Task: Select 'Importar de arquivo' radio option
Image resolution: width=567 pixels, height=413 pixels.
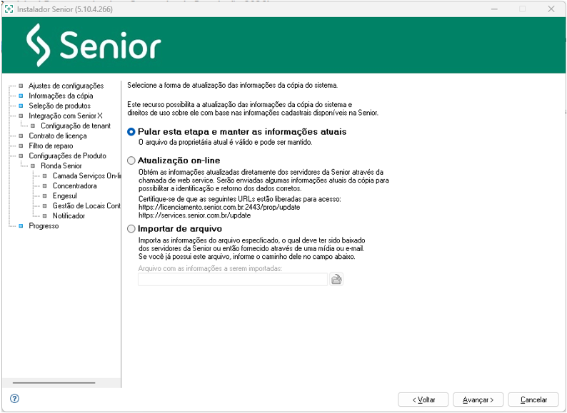Action: (131, 229)
